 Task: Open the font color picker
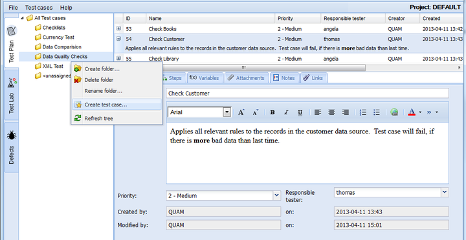[412, 112]
